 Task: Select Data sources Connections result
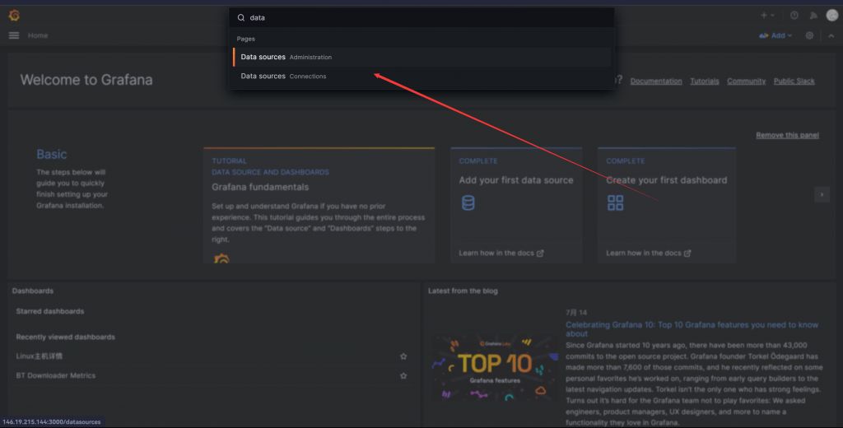(x=422, y=76)
